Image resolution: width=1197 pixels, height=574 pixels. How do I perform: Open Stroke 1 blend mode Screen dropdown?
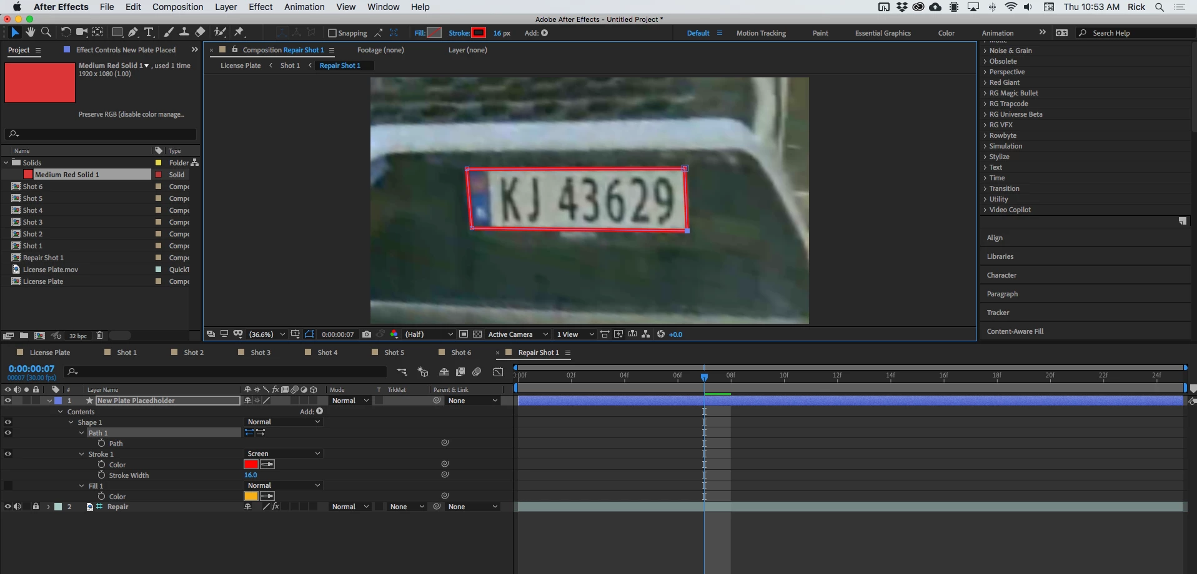coord(283,454)
